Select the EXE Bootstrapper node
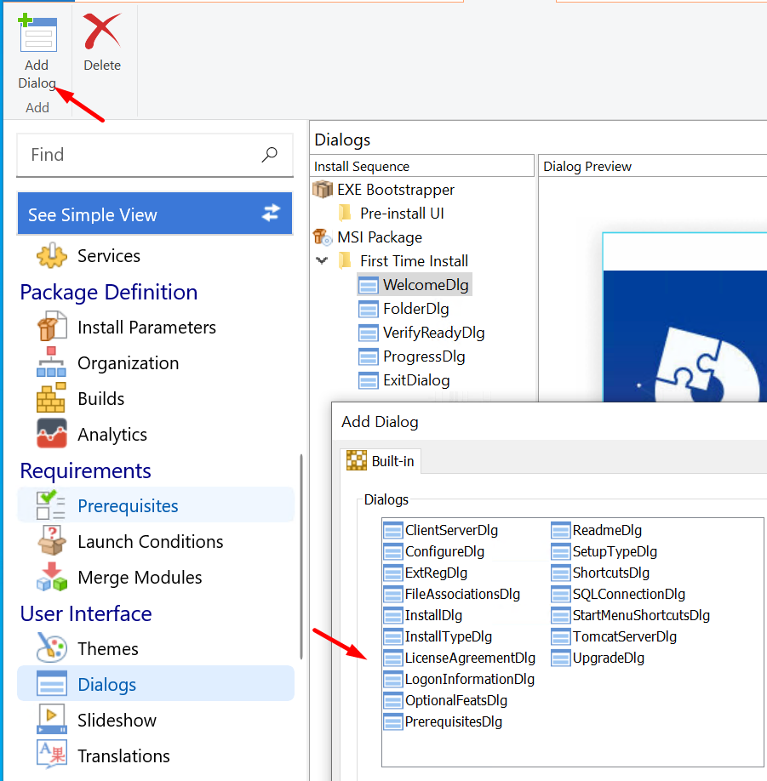 (395, 190)
